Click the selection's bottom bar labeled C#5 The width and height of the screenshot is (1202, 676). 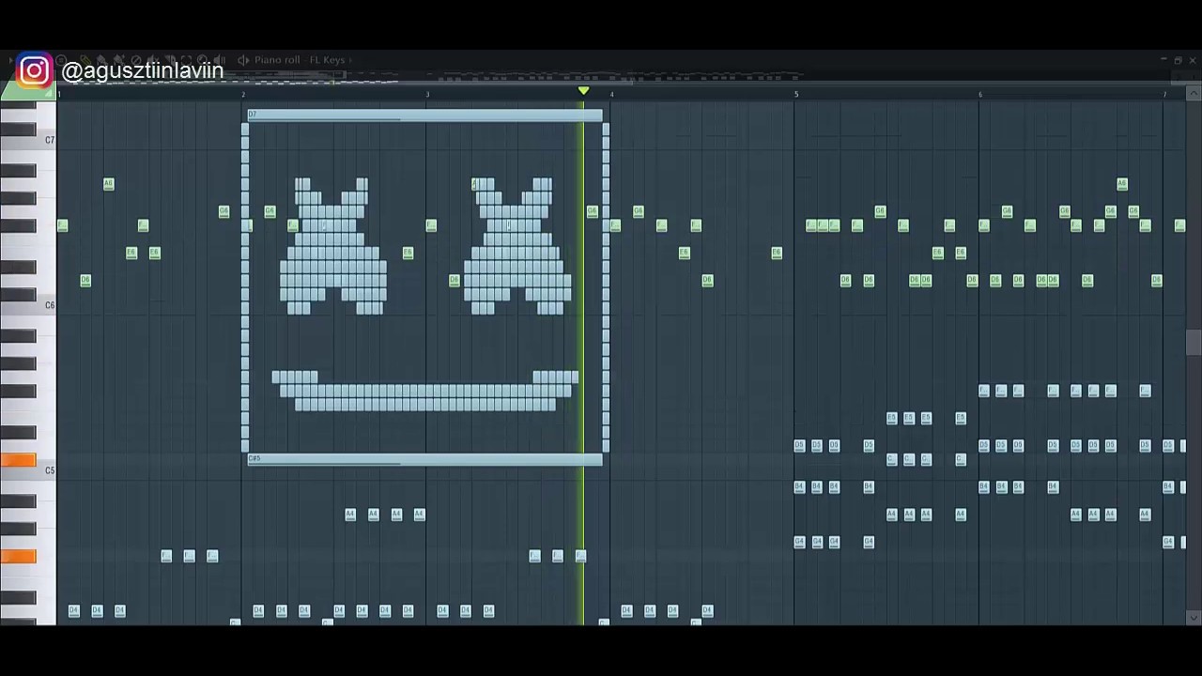pos(424,459)
